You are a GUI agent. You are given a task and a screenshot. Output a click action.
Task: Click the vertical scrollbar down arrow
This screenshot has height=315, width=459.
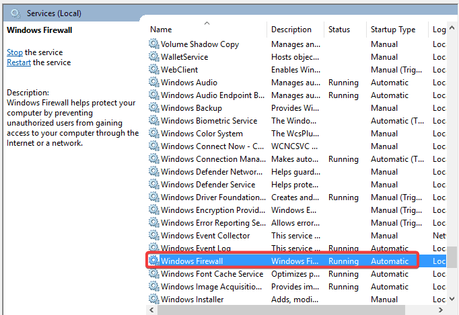coord(452,299)
